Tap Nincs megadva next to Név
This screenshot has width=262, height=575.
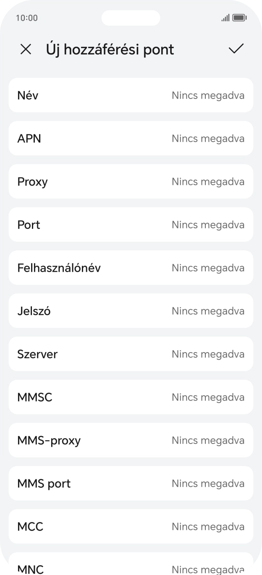tap(208, 95)
